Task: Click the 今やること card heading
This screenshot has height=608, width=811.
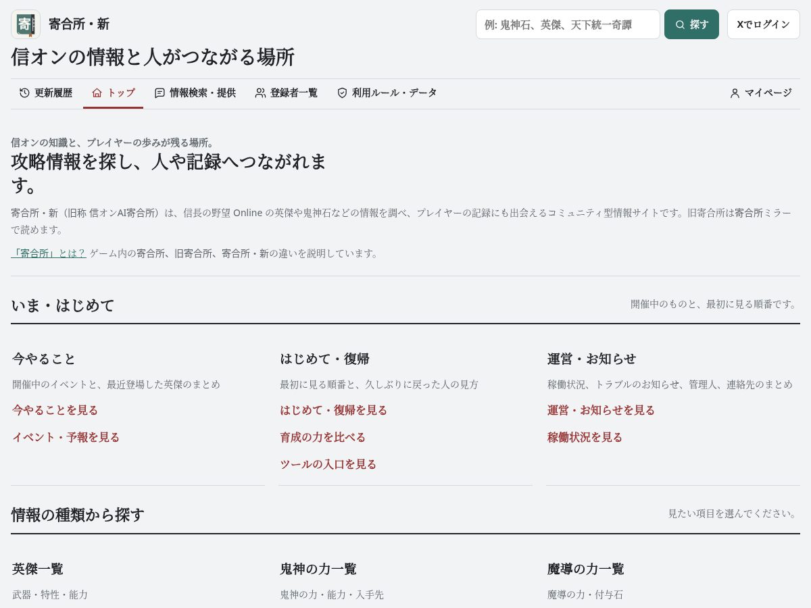Action: [44, 359]
